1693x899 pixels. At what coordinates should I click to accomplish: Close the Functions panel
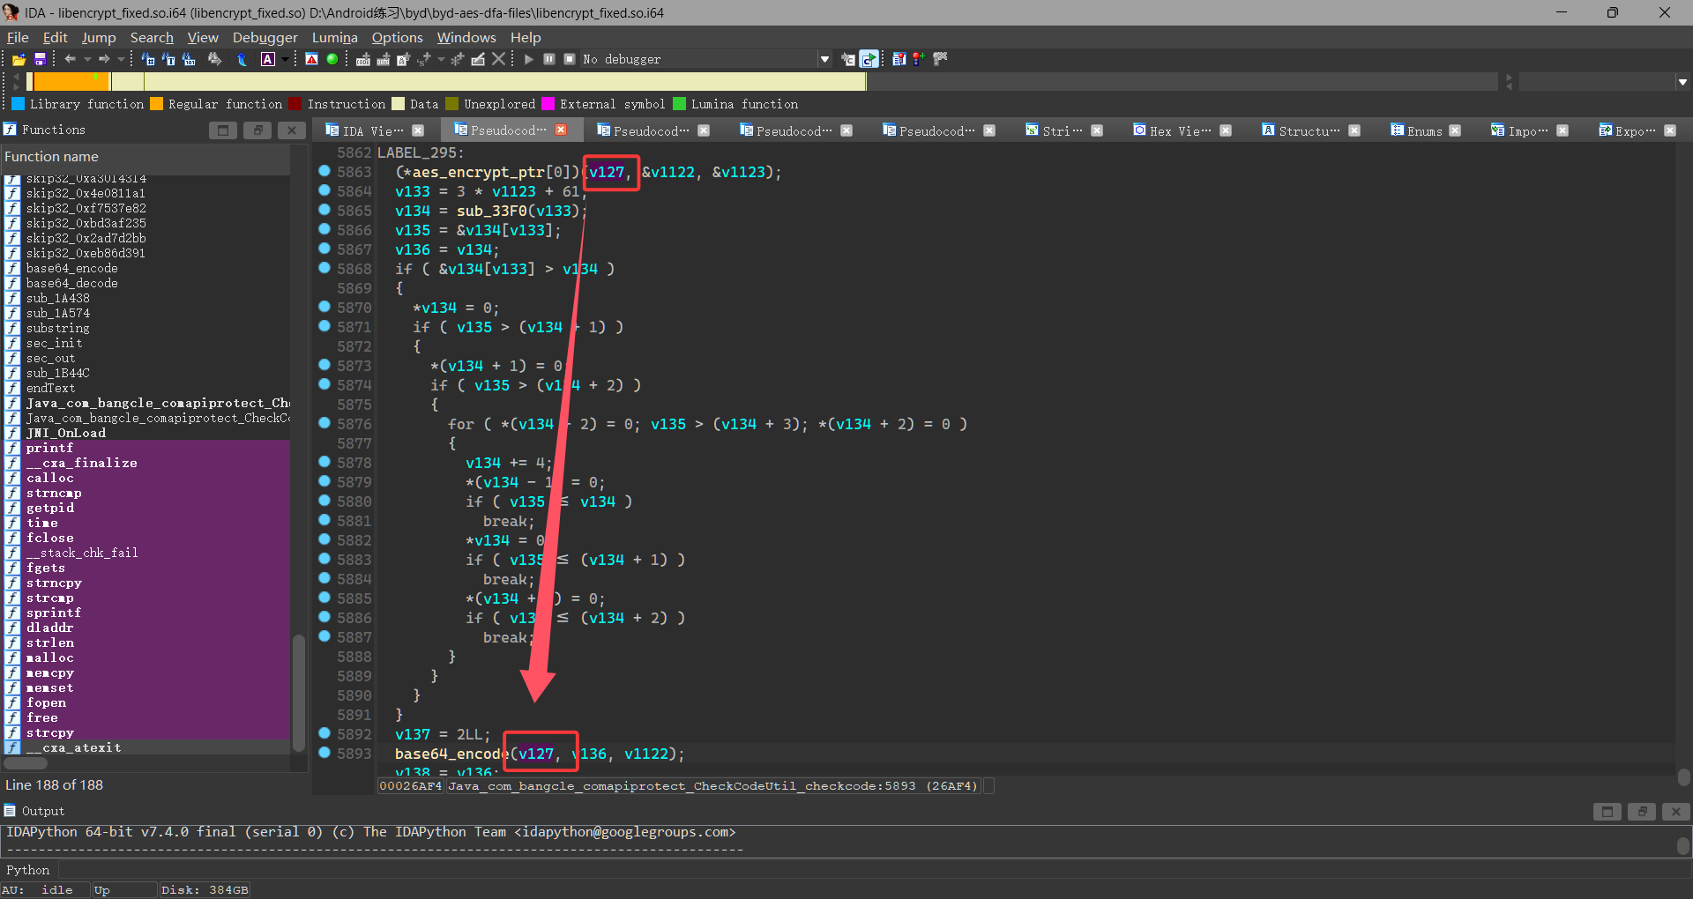click(x=292, y=130)
